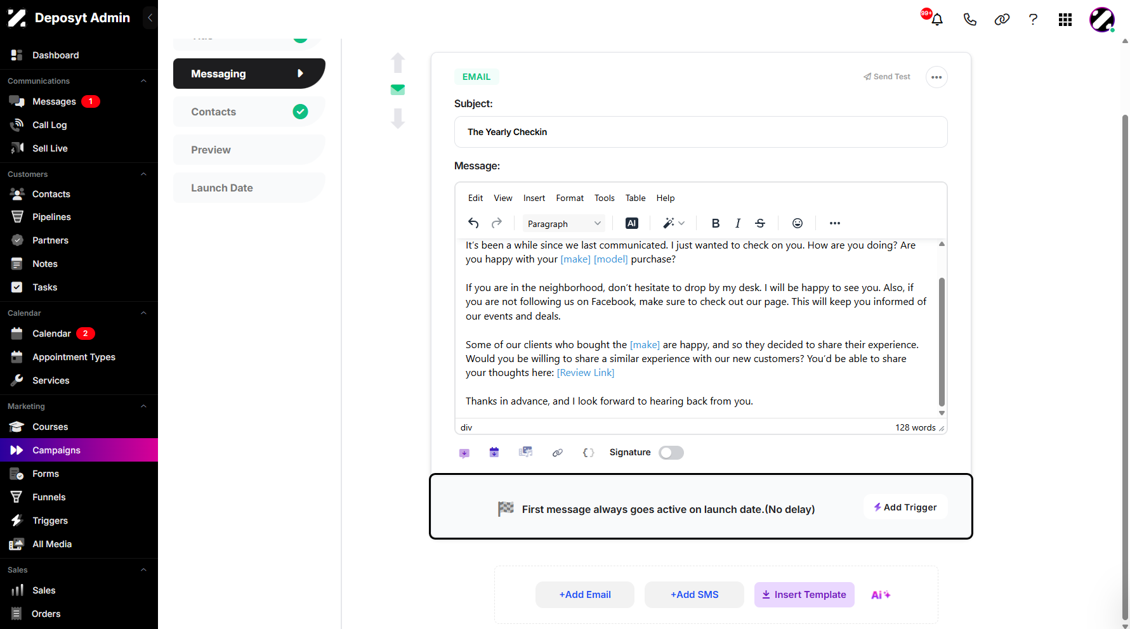Collapse the Sales section
Screen dimensions: 1130x629
(143, 569)
